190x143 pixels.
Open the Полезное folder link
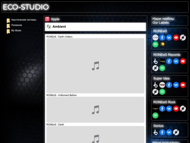[x=17, y=25]
